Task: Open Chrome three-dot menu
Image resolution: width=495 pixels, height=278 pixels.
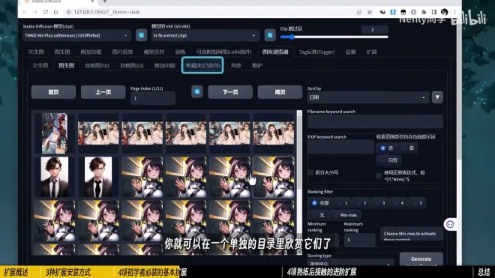Action: point(454,12)
